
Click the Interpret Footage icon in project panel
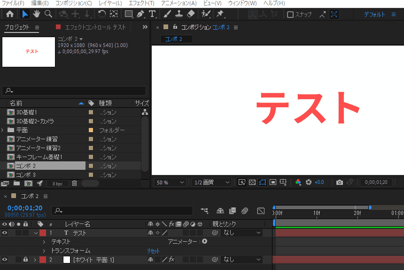click(5, 183)
